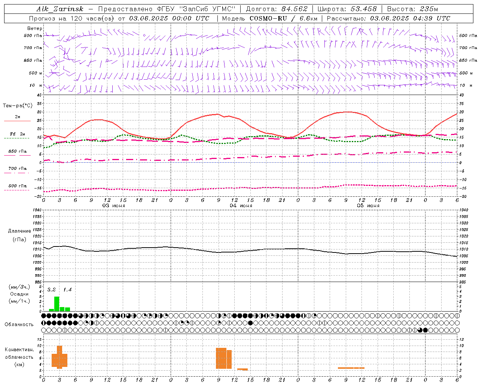Click the 3.2 precipitation total value
This screenshot has width=479, height=383.
(x=51, y=290)
